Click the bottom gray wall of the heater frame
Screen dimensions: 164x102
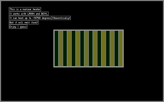click(x=89, y=67)
